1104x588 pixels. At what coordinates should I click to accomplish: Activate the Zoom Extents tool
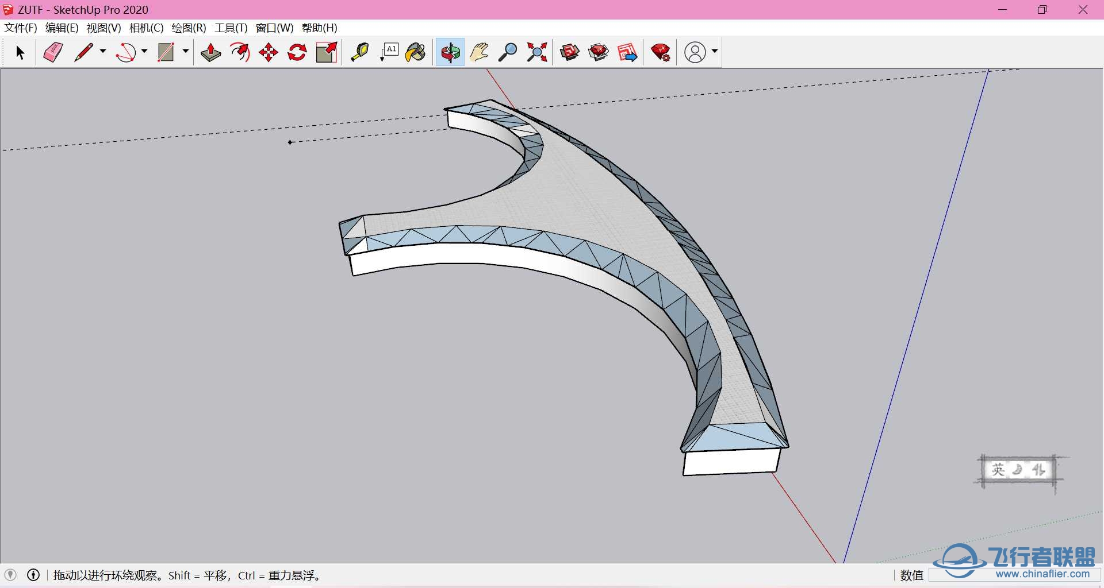point(537,52)
